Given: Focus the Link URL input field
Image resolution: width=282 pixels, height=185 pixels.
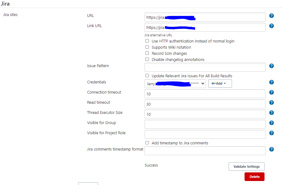Looking at the screenshot, I should coord(205,27).
